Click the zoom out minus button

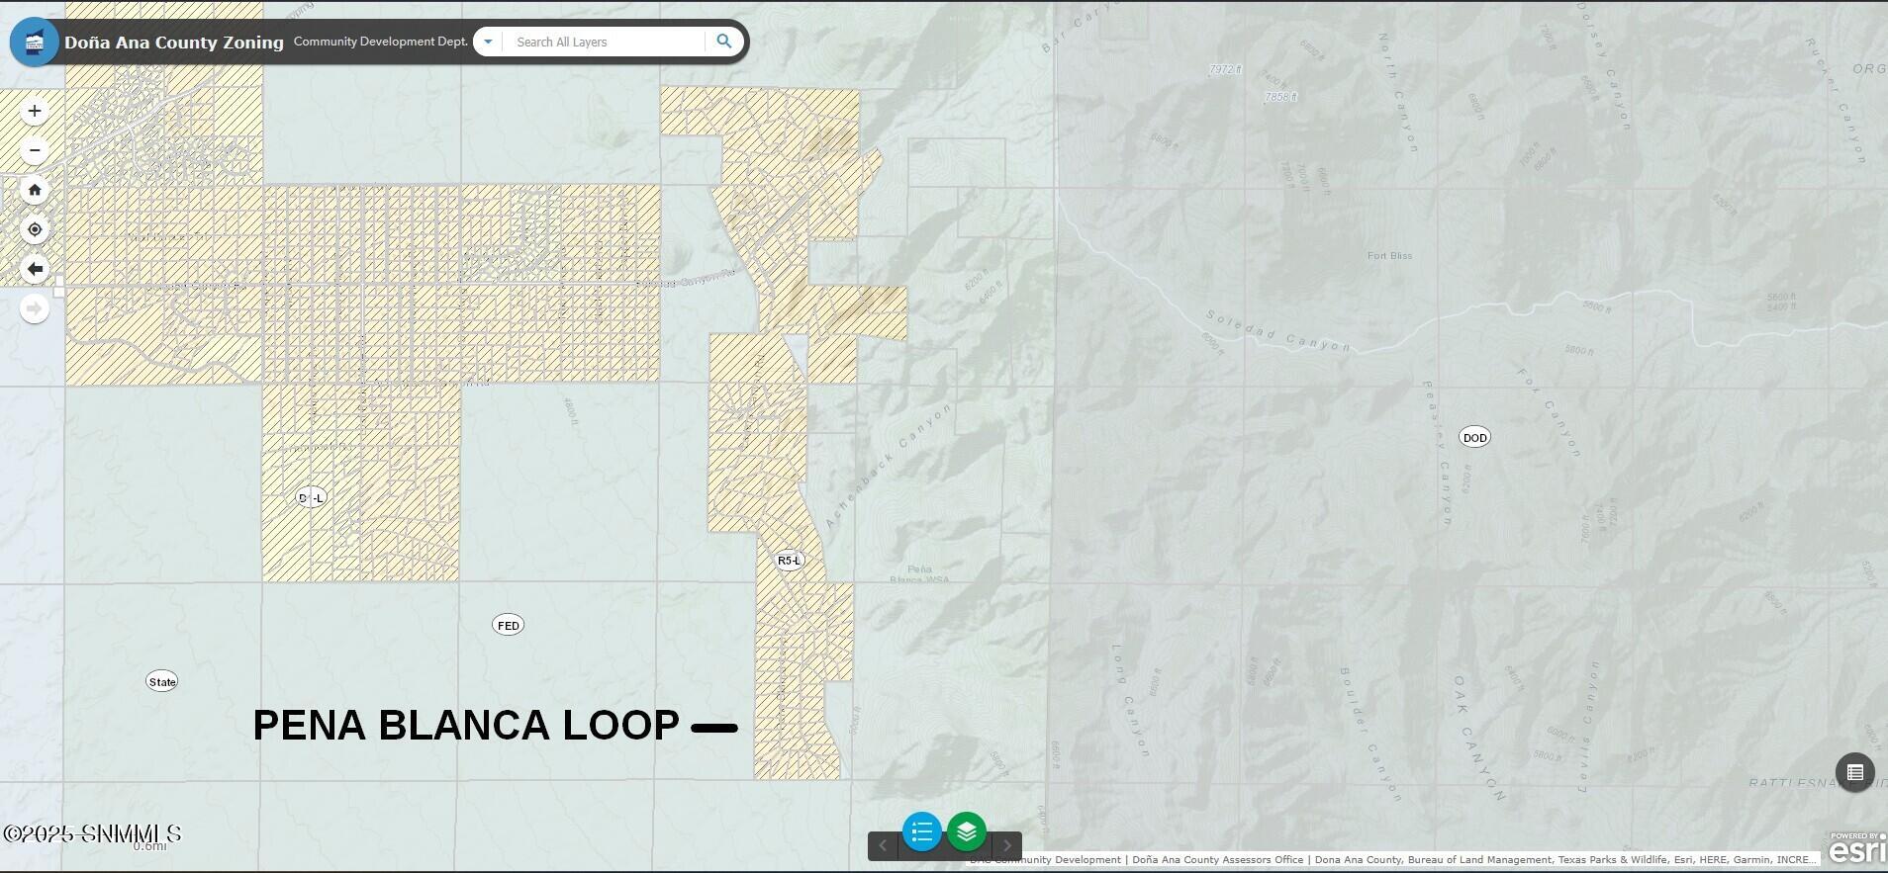pyautogui.click(x=35, y=150)
